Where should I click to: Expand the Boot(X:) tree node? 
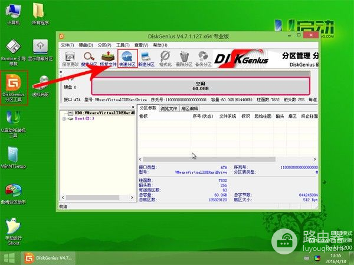click(x=64, y=119)
